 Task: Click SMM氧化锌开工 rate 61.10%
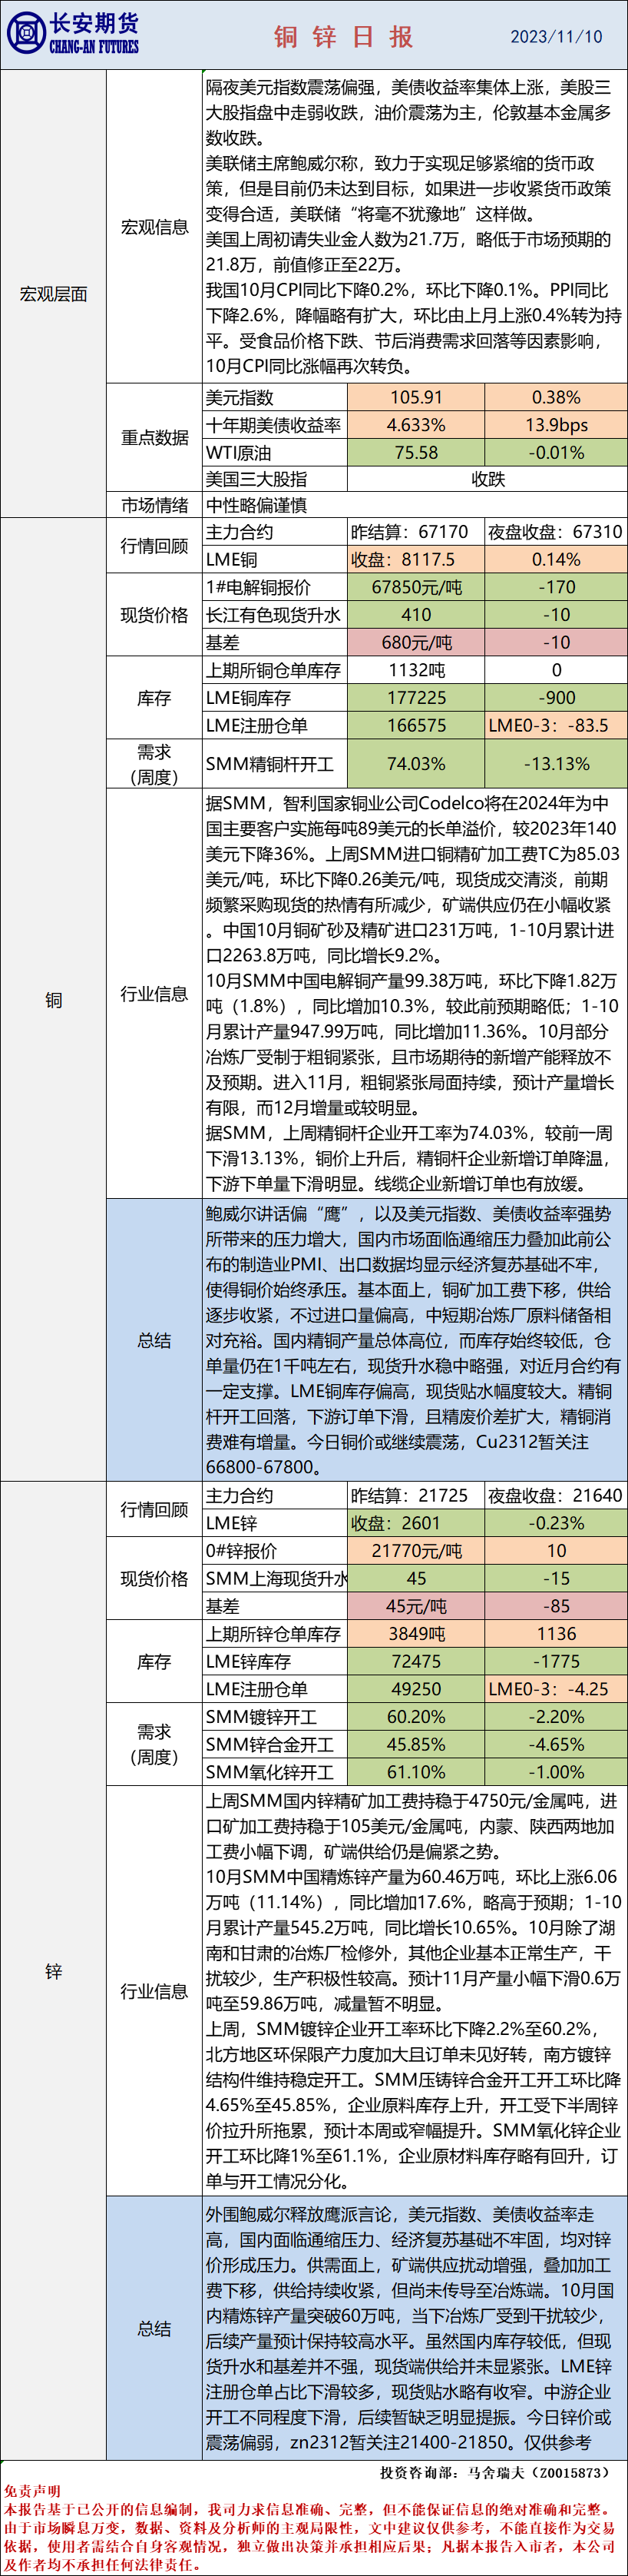[416, 1771]
